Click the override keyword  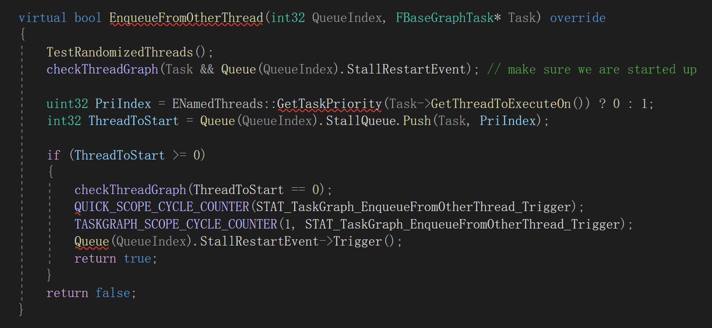578,18
